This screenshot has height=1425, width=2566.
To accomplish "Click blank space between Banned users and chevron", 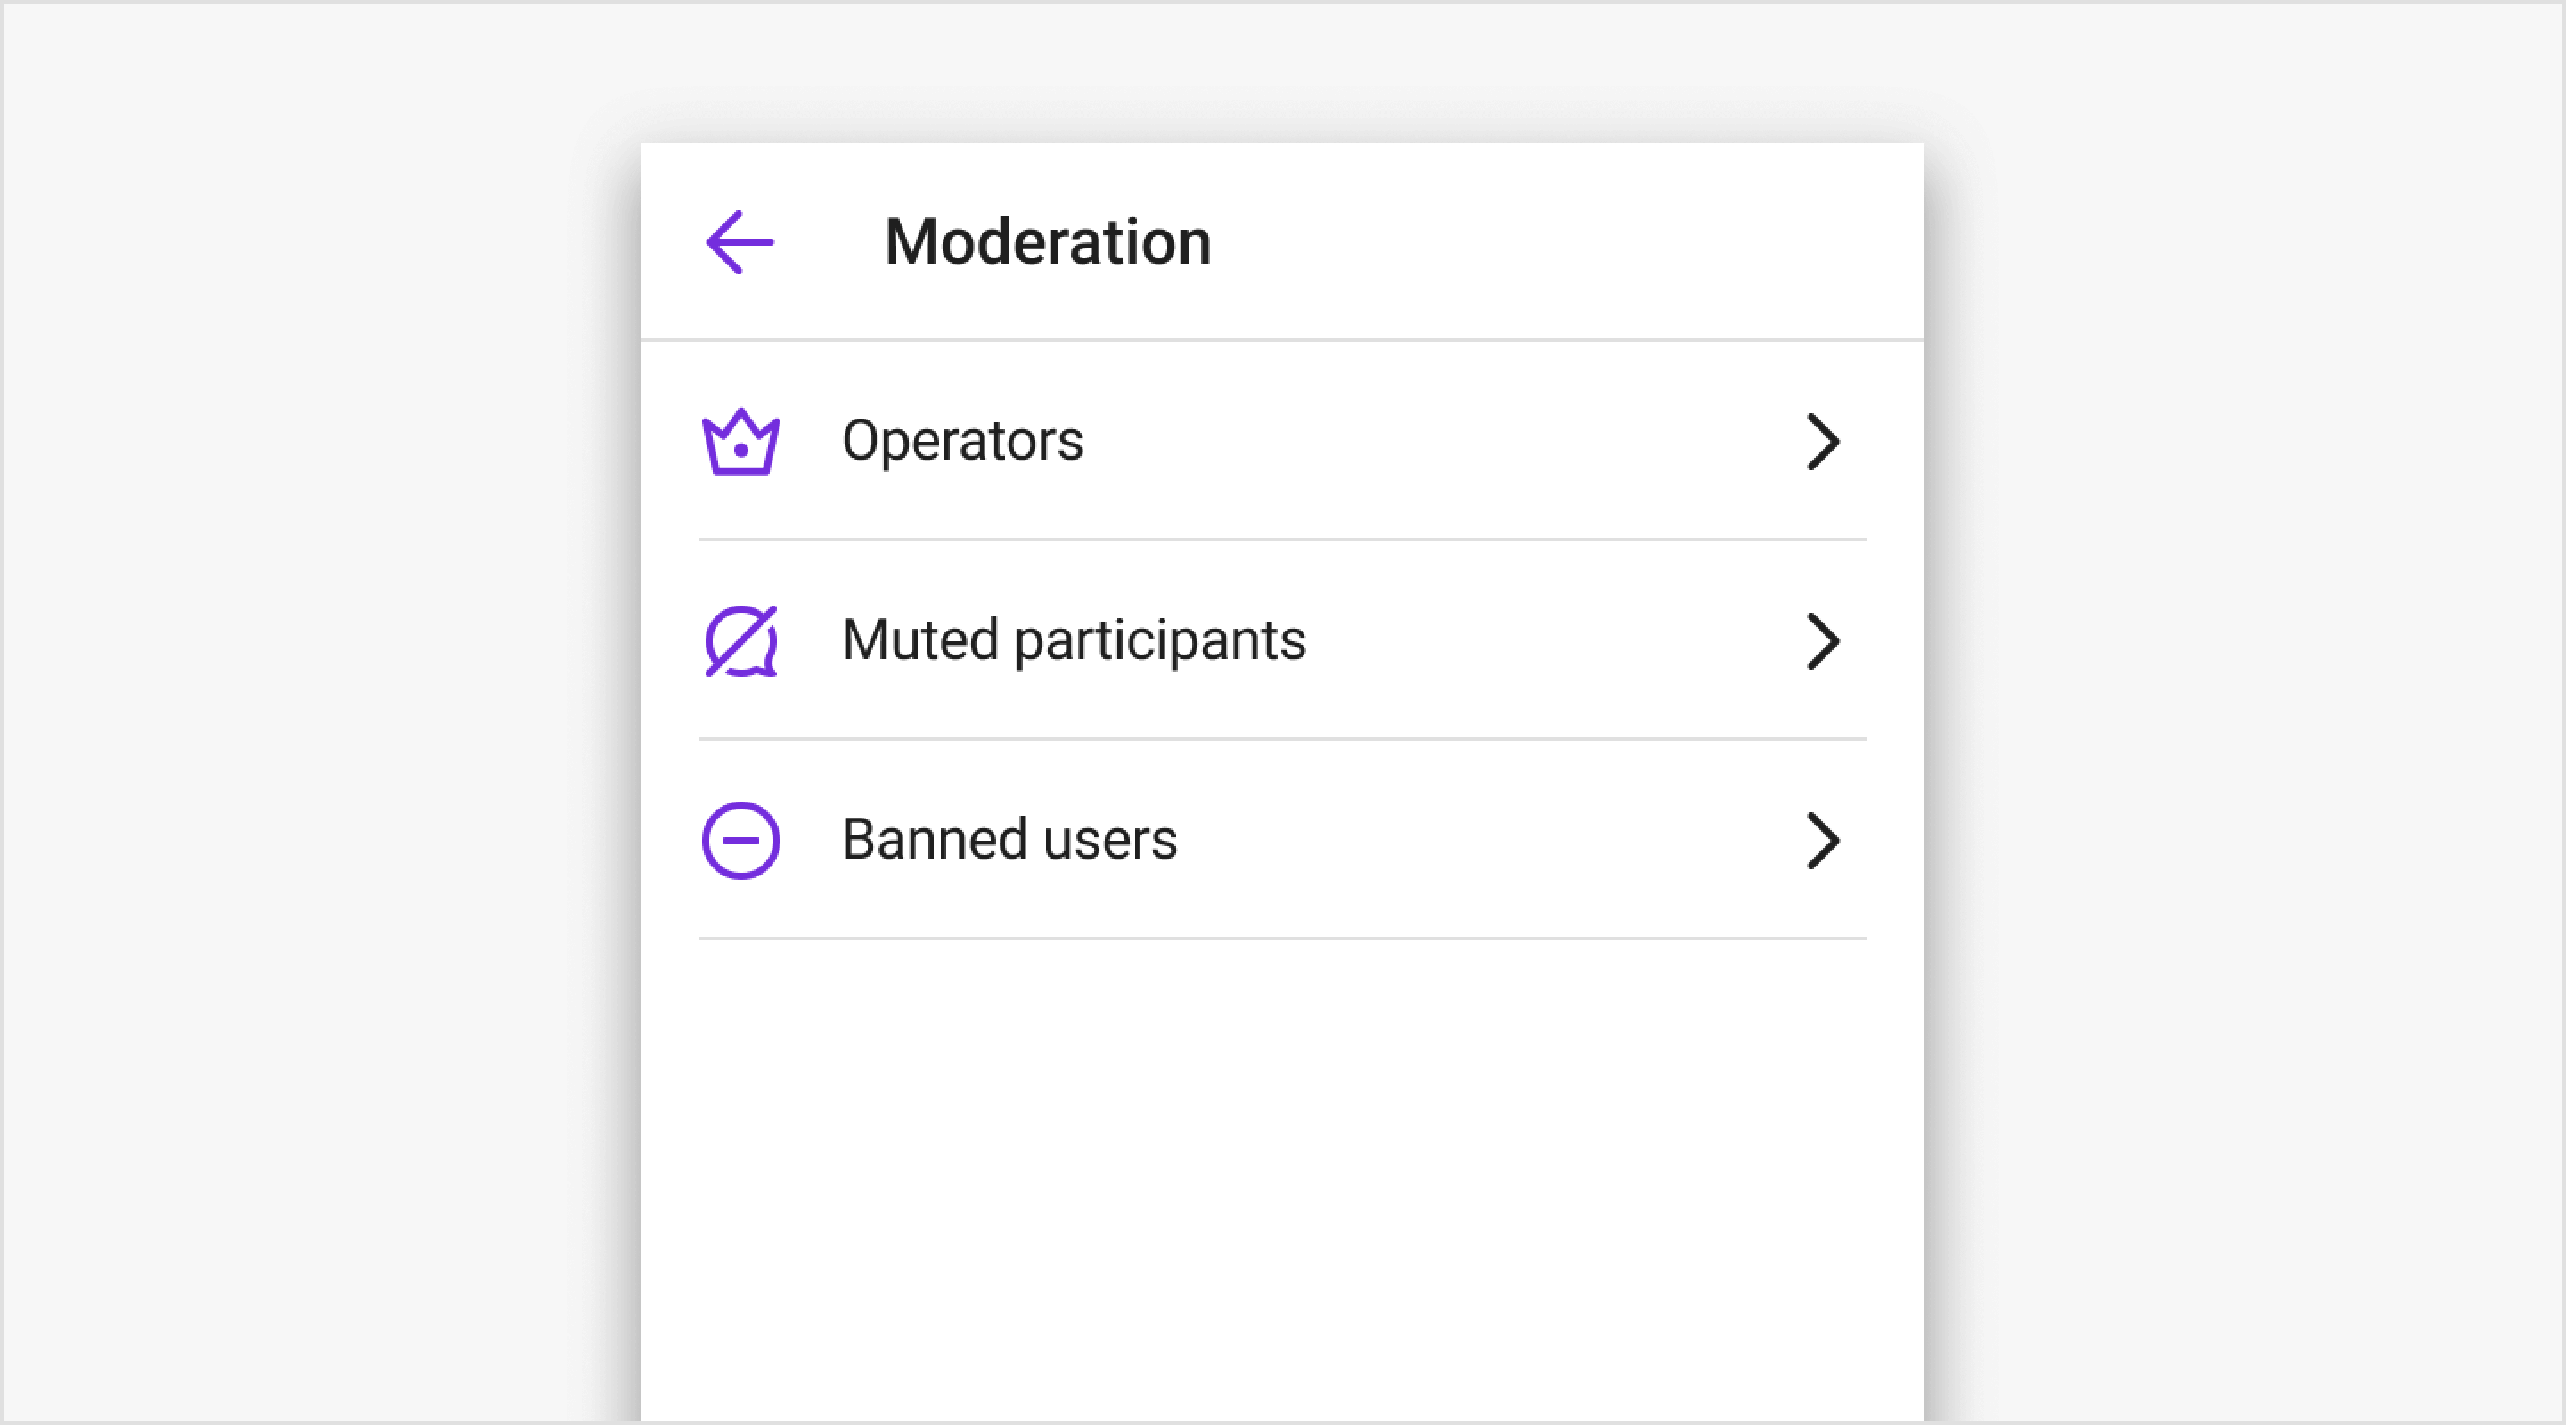I will click(1494, 841).
